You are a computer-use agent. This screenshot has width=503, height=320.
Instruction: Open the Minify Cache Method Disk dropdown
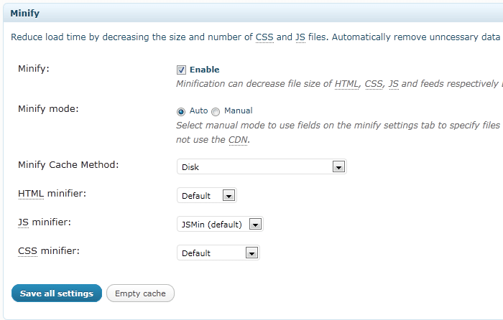coord(262,167)
